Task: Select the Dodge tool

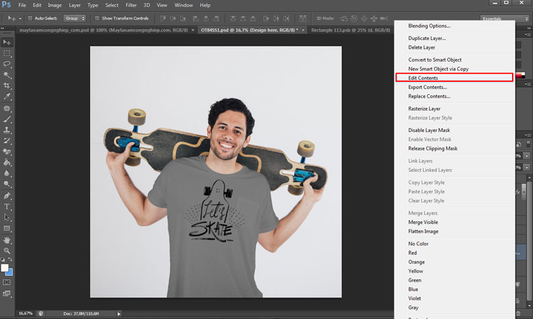Action: tap(7, 184)
